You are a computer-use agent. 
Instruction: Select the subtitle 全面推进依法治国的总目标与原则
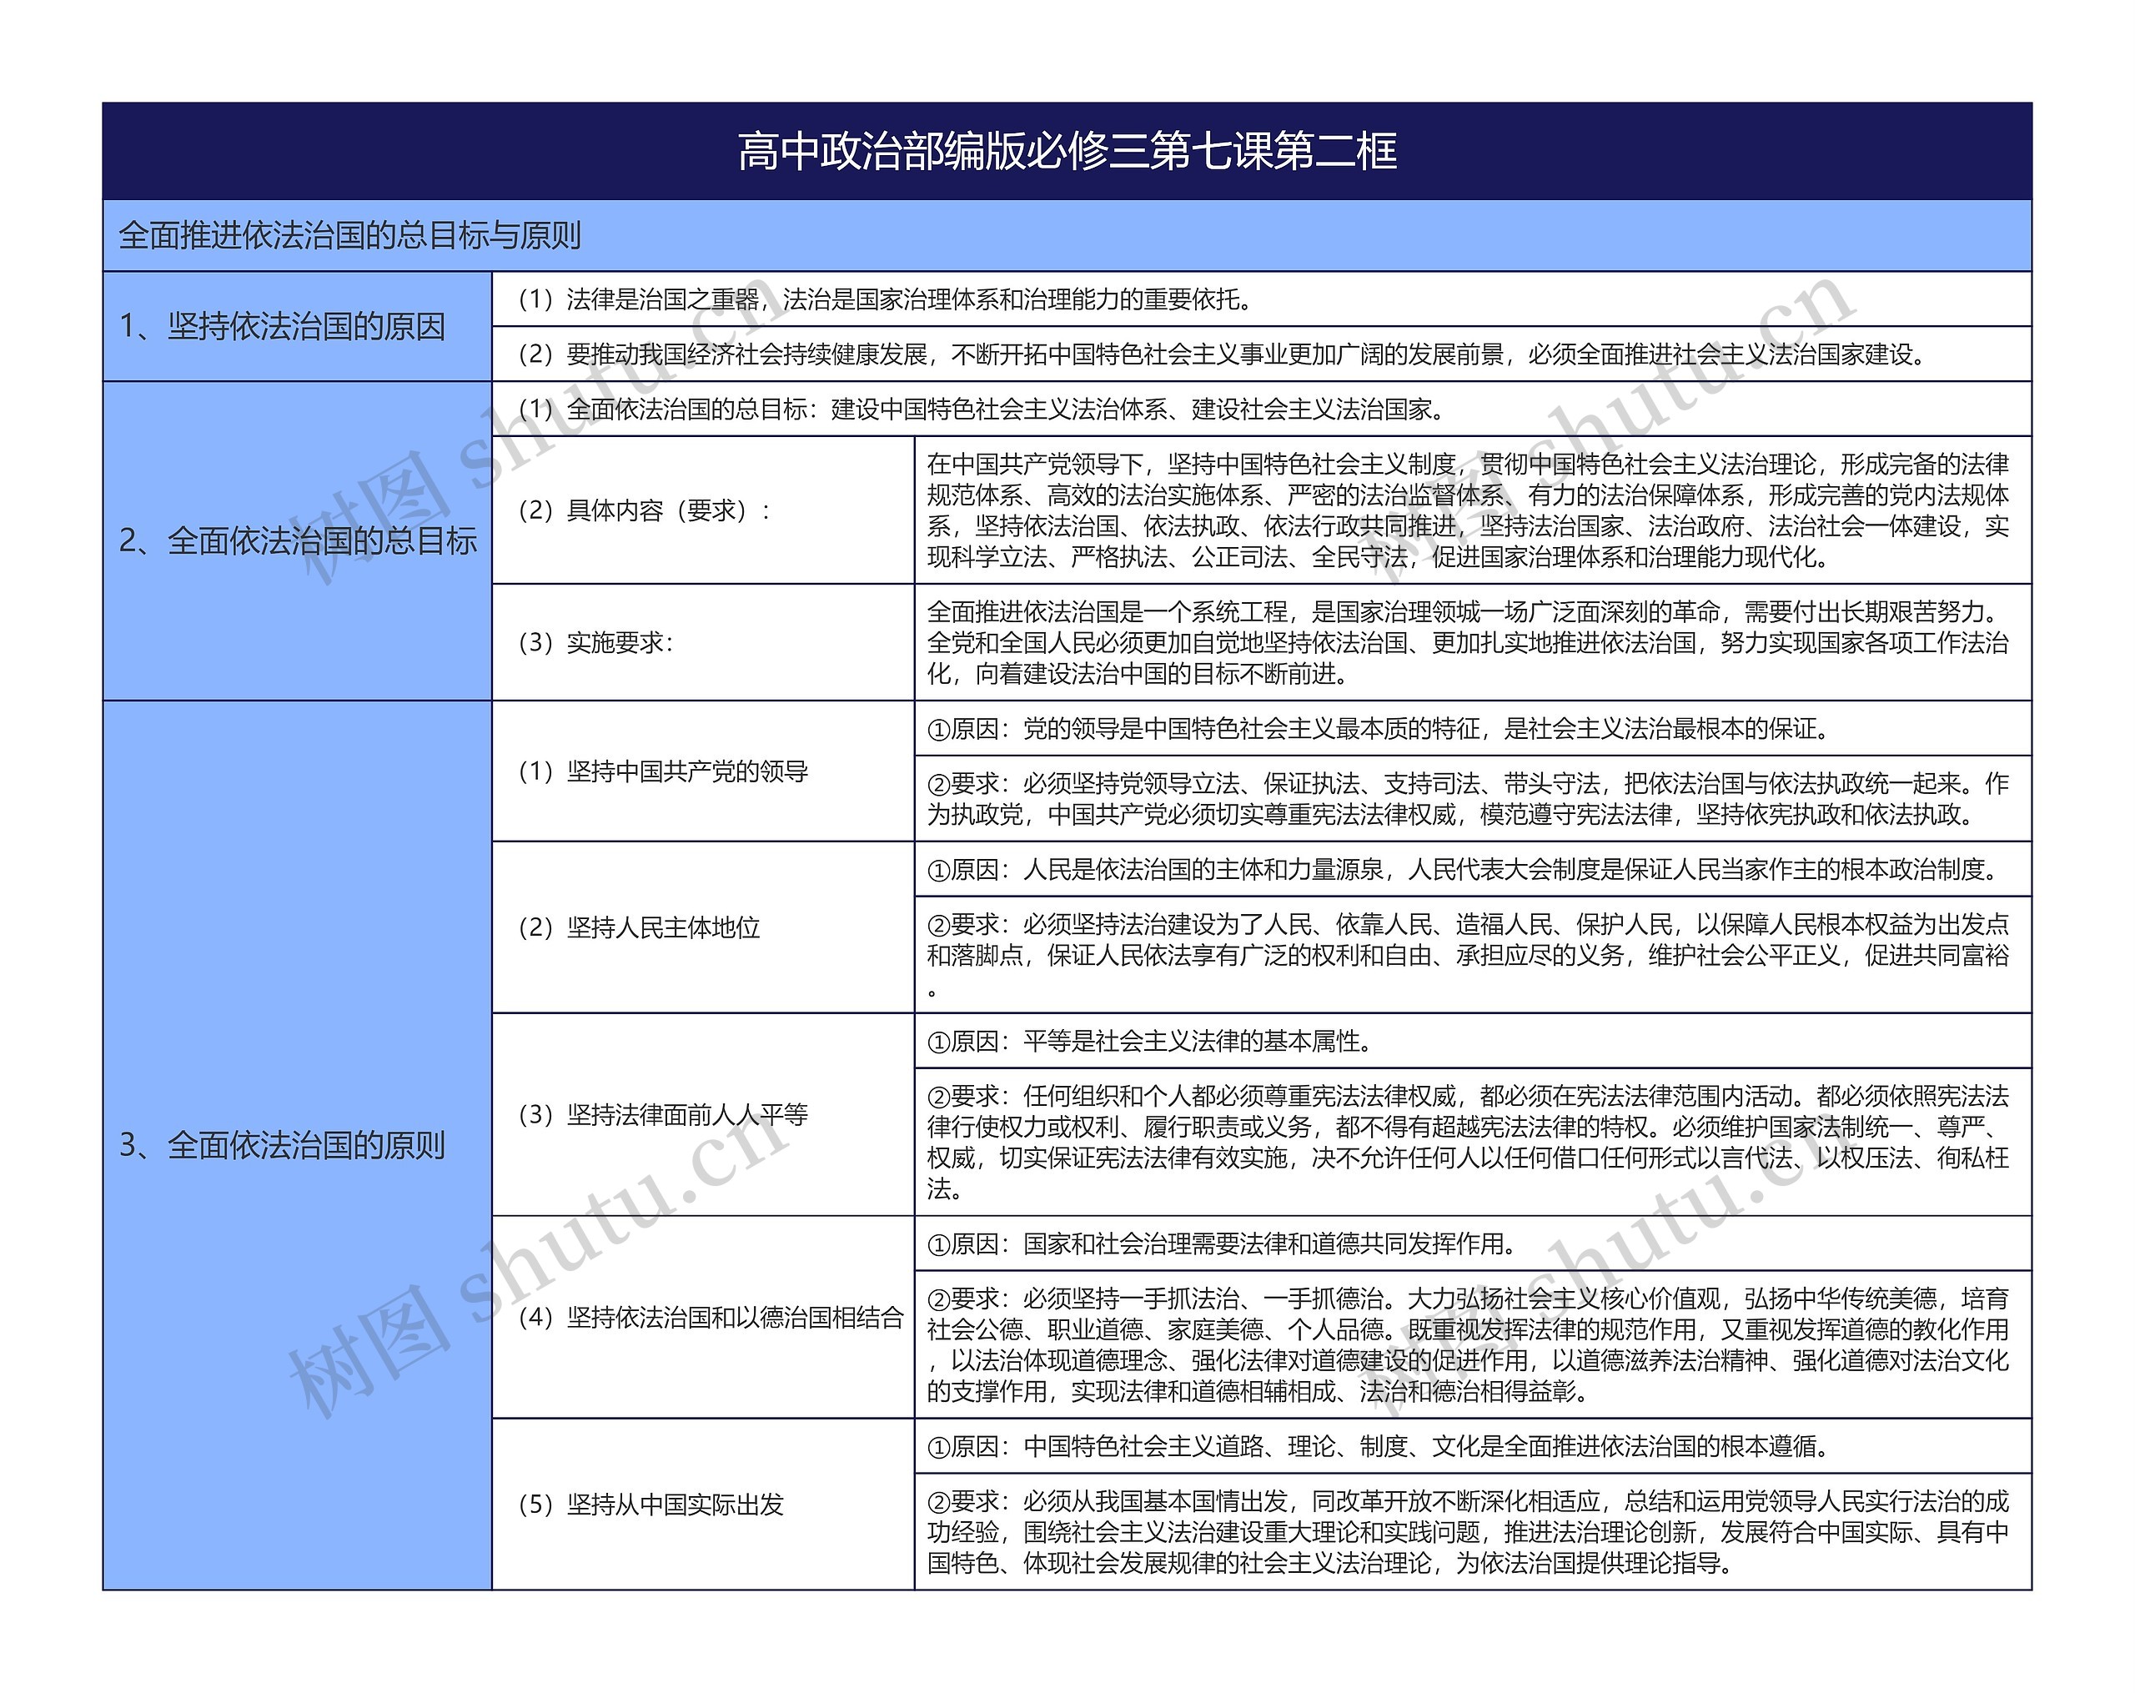pos(349,236)
